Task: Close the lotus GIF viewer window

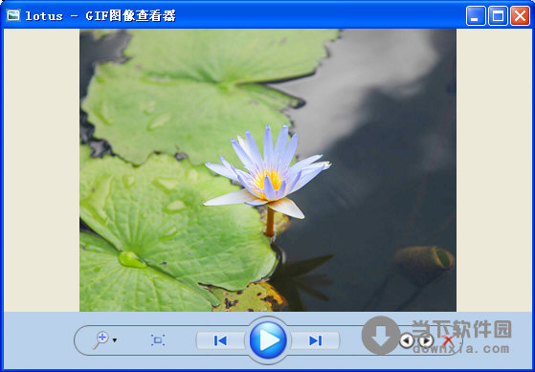Action: pos(520,15)
